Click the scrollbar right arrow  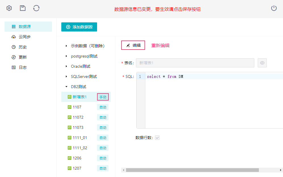tap(281, 170)
